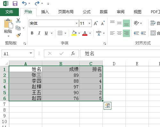
Task: Click the Paste clipboard icon
Action: [8, 23]
